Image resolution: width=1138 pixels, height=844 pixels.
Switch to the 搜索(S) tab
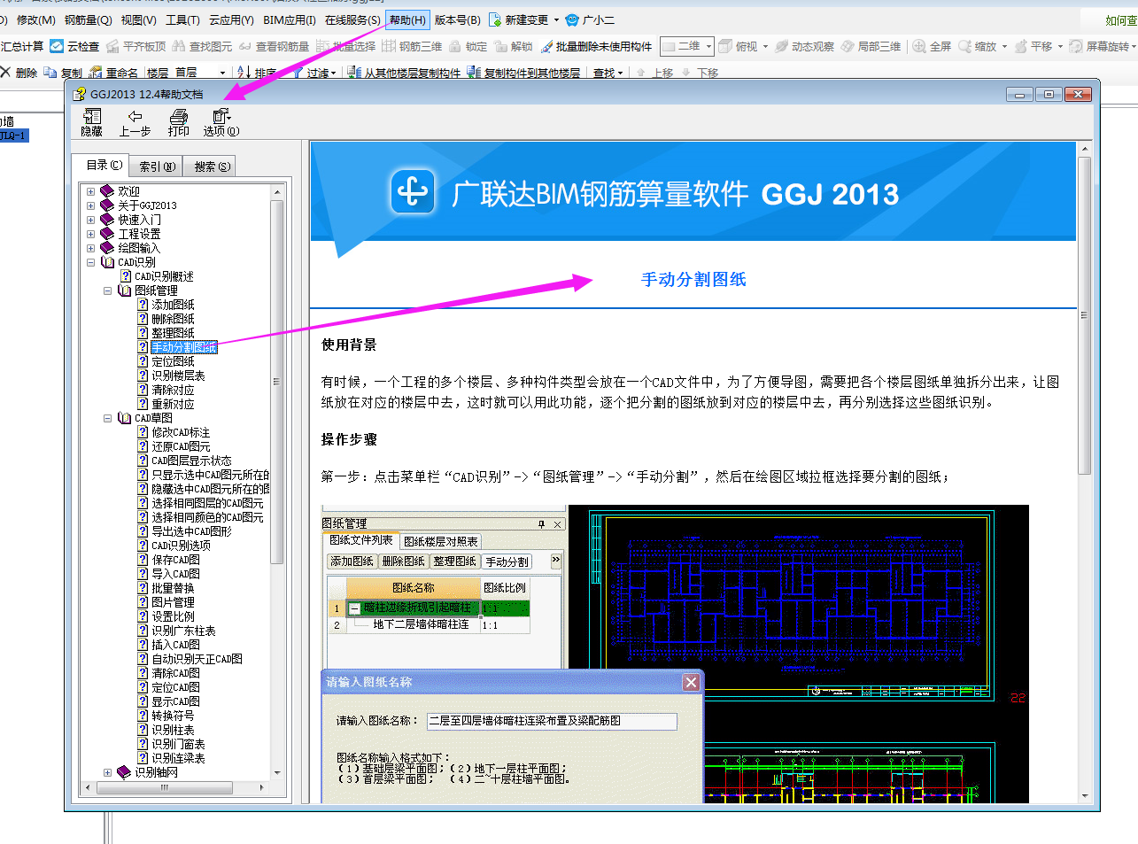(212, 166)
